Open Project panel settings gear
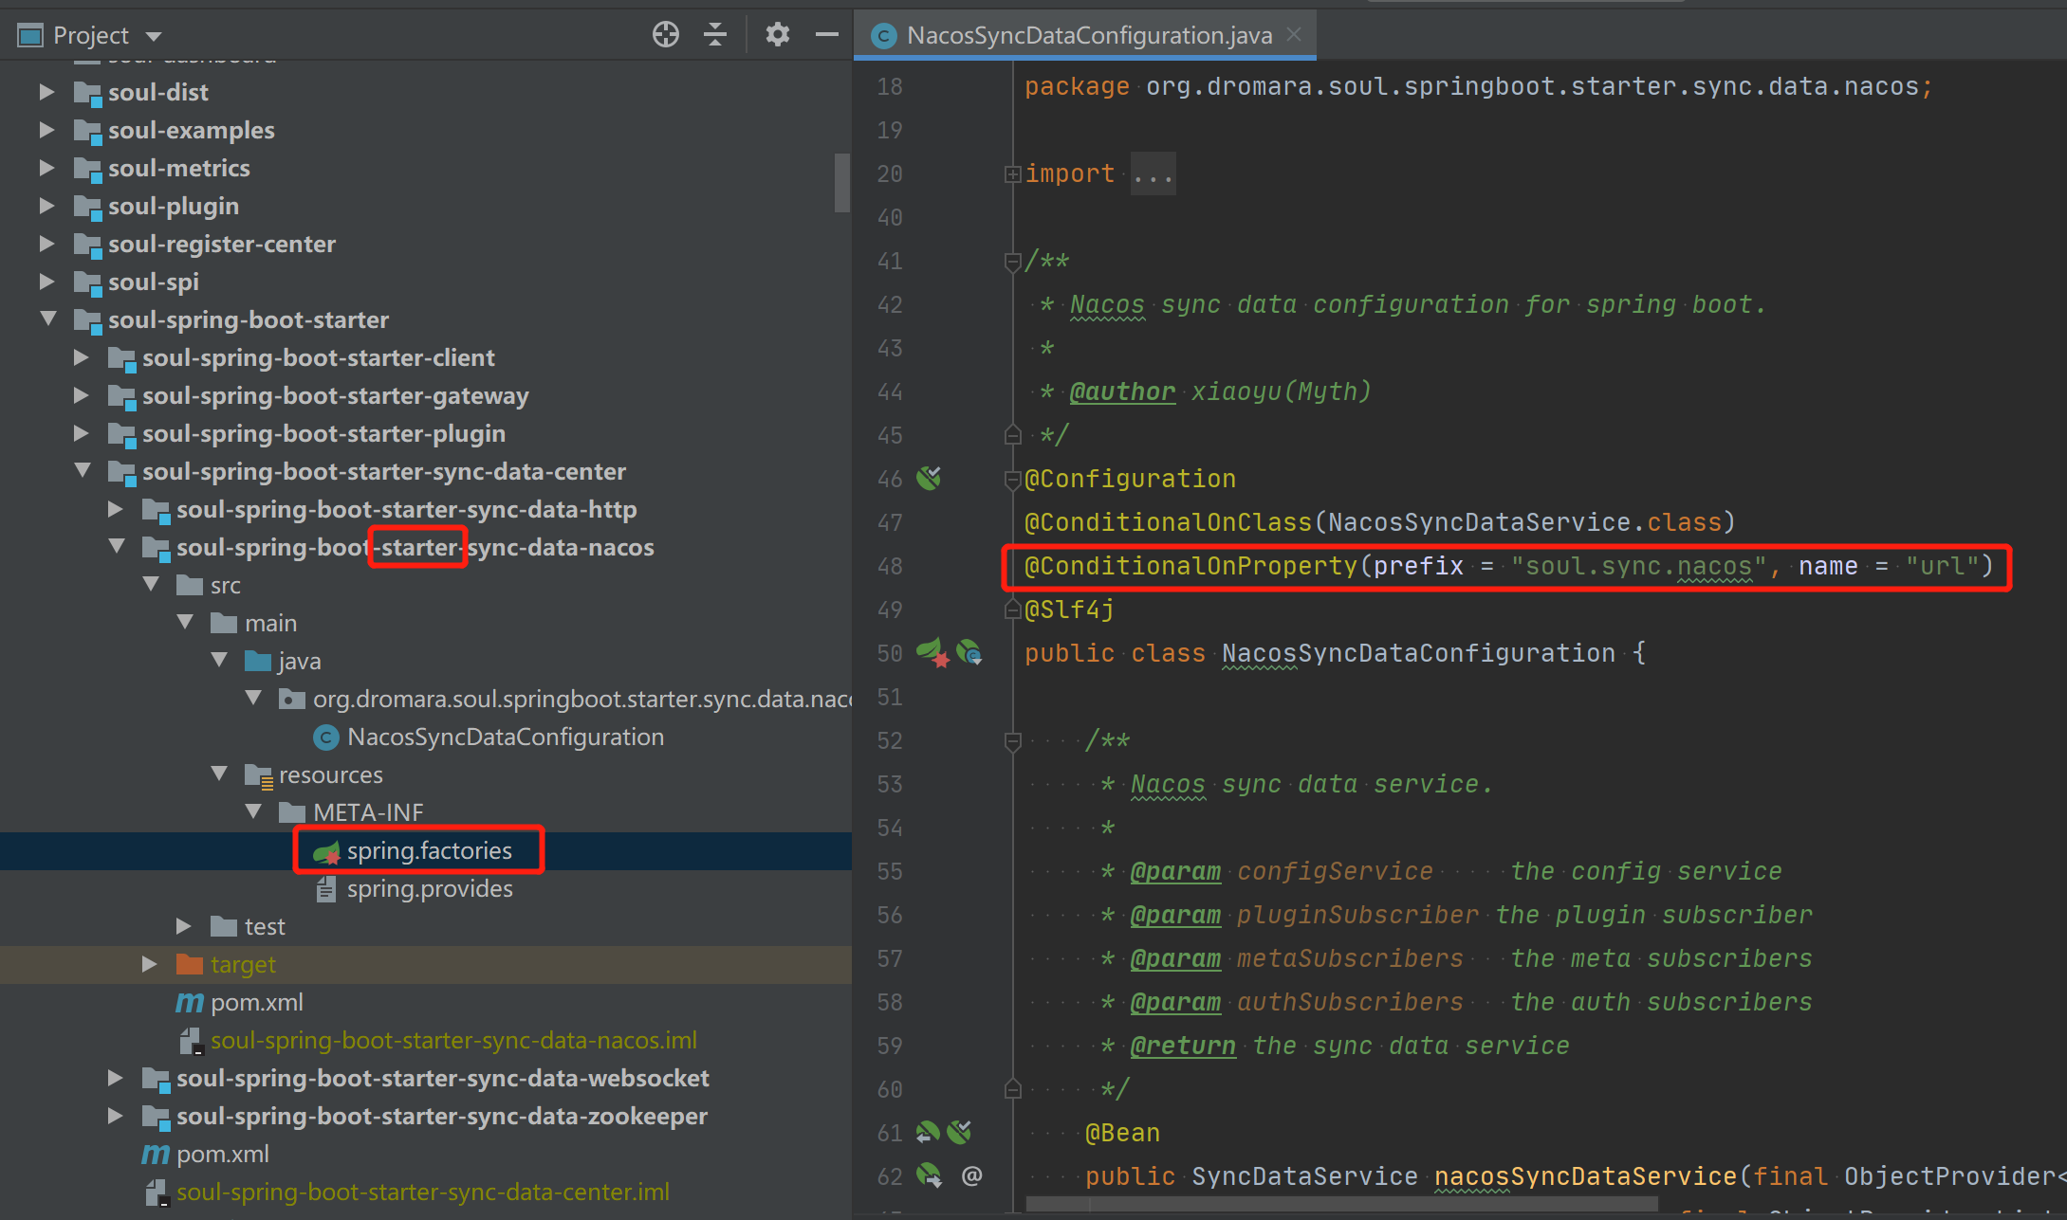The width and height of the screenshot is (2067, 1220). (777, 35)
